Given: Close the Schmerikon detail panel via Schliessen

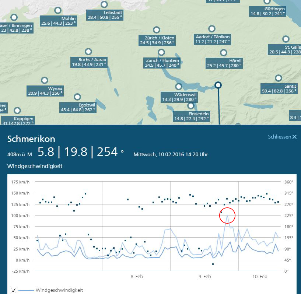Looking at the screenshot, I should pos(282,137).
